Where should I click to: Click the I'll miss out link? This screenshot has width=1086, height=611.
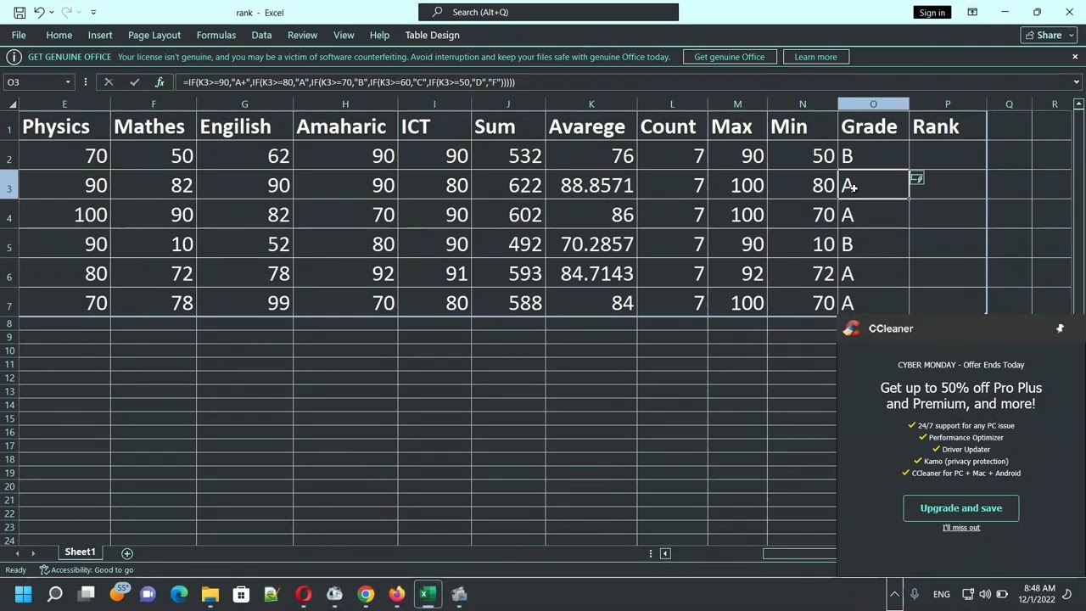click(961, 528)
